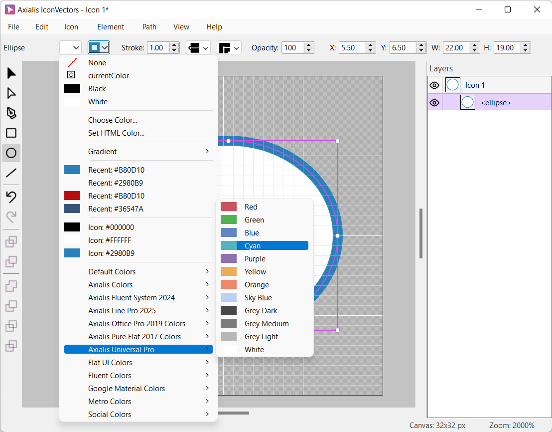552x432 pixels.
Task: Select the Rectangle shape tool
Action: [x=11, y=133]
